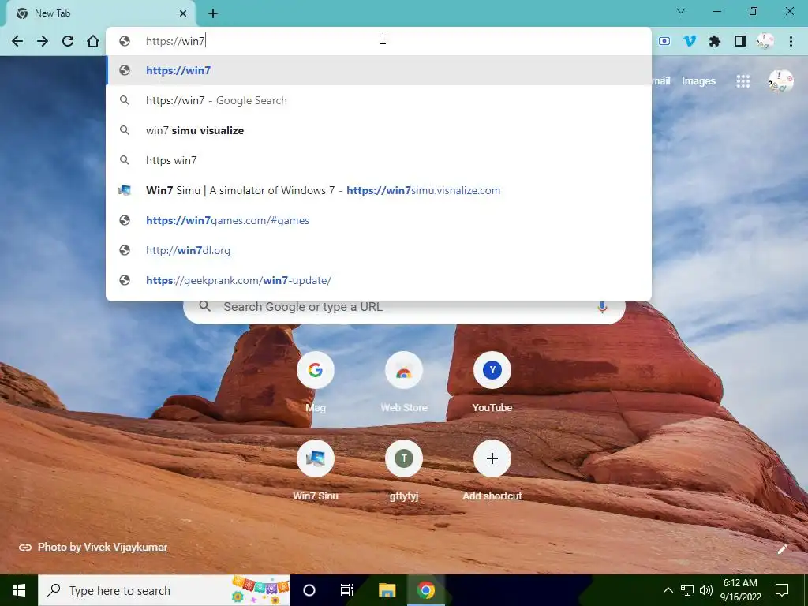This screenshot has width=808, height=606.
Task: Open Win7 Simu simulator of Windows 7 suggestion
Action: 379,190
